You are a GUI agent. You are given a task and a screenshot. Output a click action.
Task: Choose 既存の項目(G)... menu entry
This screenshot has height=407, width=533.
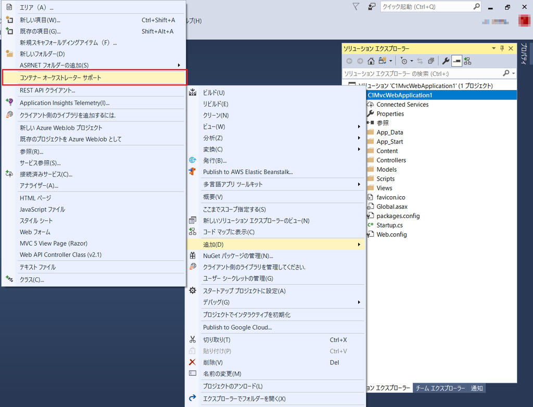pos(94,31)
